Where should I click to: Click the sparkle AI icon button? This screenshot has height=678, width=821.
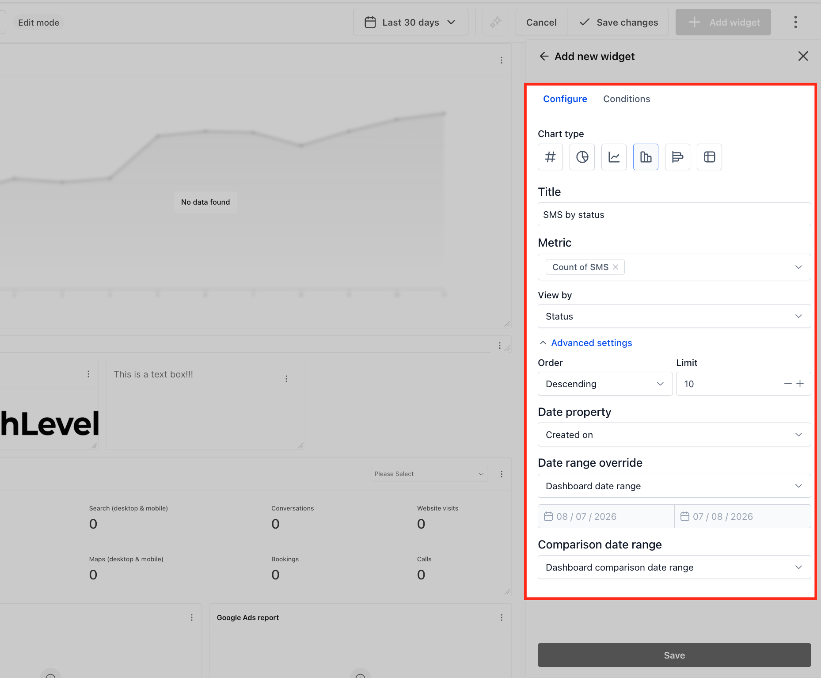495,22
